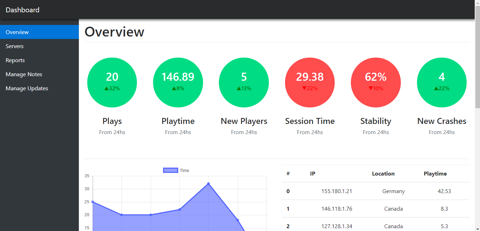Select IP cell 155.180.1.21
The image size is (480, 231).
(x=337, y=191)
